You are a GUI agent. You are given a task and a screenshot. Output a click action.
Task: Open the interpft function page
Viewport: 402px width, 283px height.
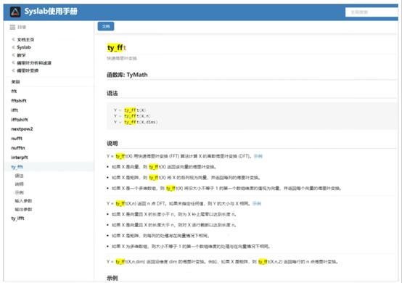[20, 157]
